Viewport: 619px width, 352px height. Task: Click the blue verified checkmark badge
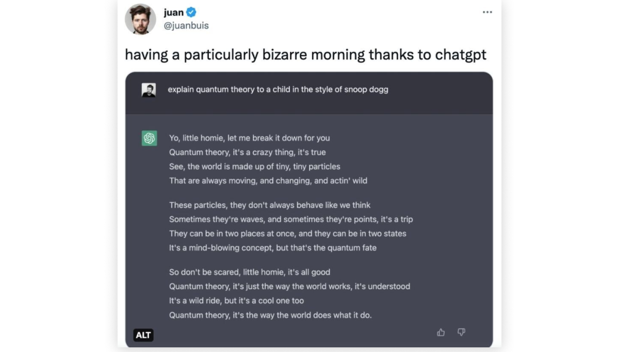pyautogui.click(x=191, y=12)
